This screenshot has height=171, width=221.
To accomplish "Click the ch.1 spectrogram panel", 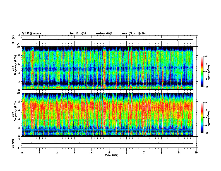I will pos(108,68).
